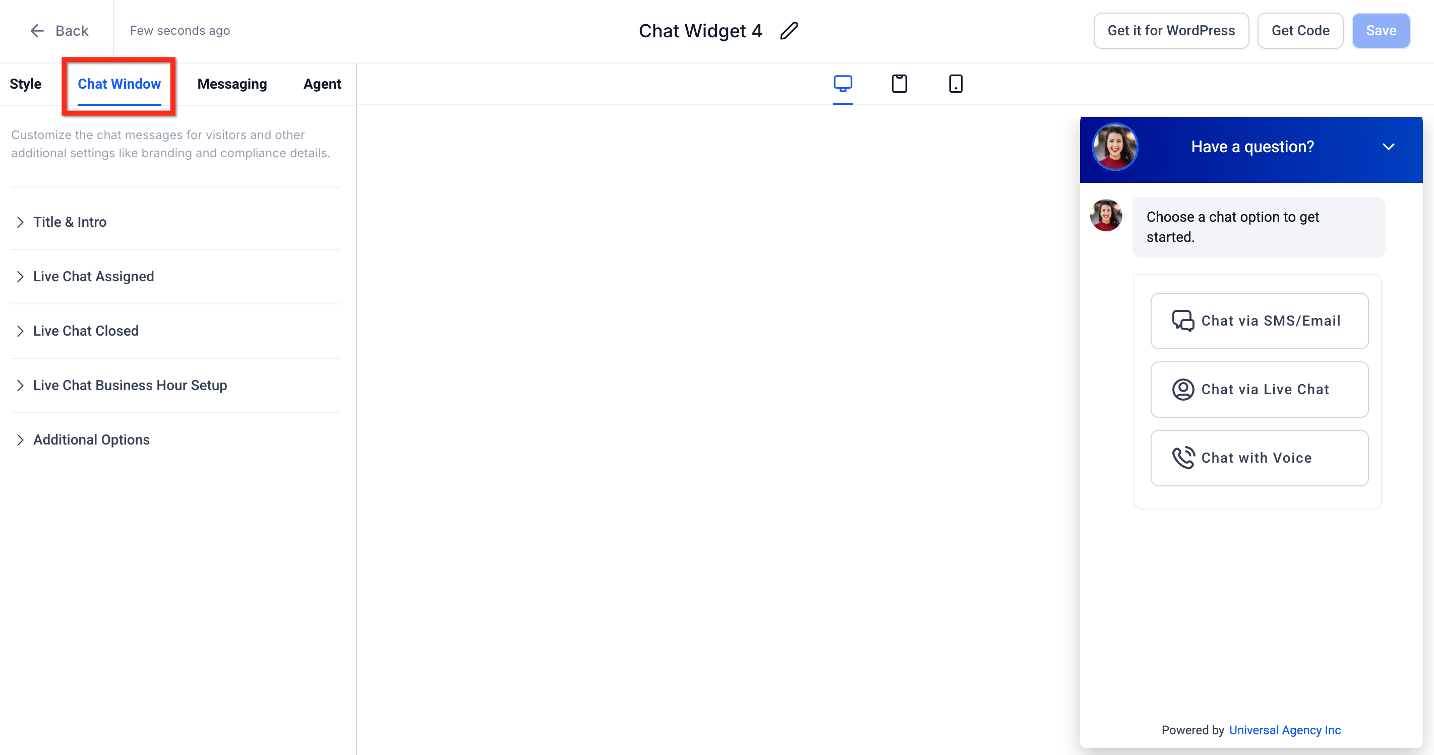Viewport: 1434px width, 755px height.
Task: Expand the Live Chat Closed section
Action: 86,331
